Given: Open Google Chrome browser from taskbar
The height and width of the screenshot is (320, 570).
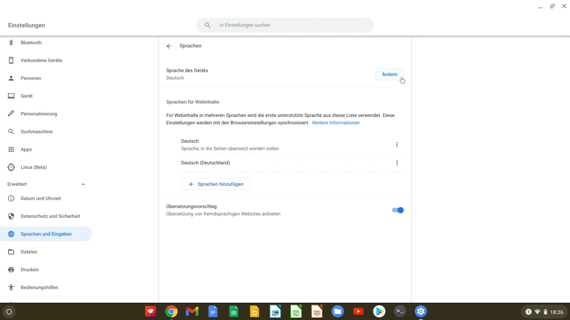Looking at the screenshot, I should pyautogui.click(x=172, y=311).
